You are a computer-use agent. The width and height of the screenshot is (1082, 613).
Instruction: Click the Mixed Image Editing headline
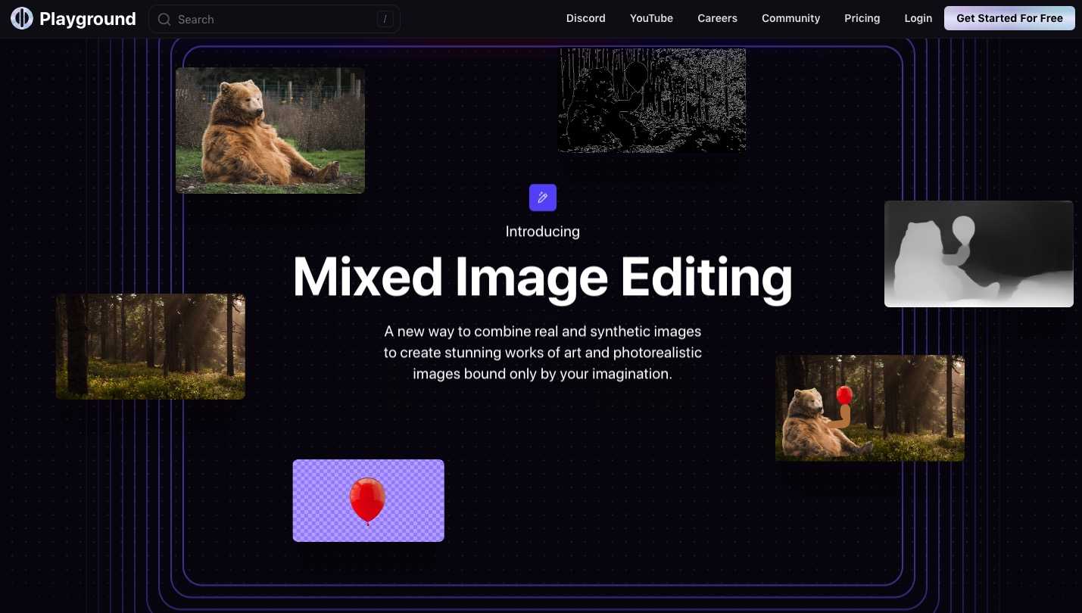coord(542,277)
